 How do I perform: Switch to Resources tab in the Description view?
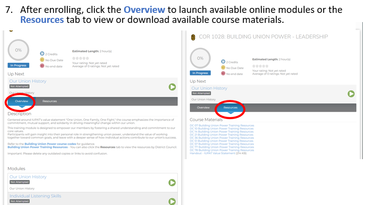[x=50, y=101]
